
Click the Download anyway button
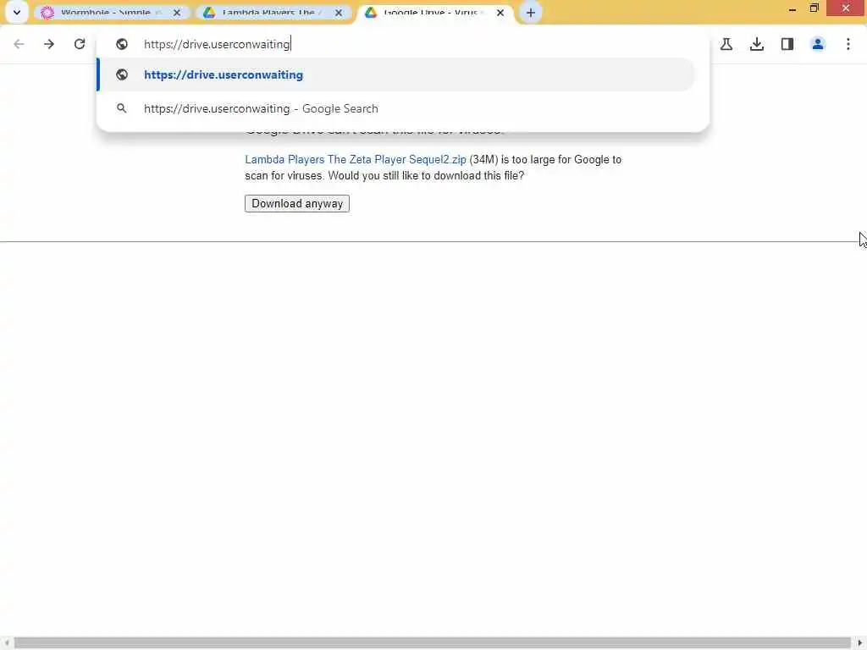point(297,203)
